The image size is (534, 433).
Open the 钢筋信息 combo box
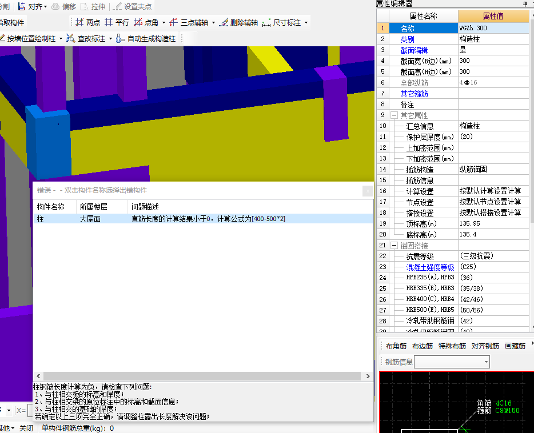point(452,362)
